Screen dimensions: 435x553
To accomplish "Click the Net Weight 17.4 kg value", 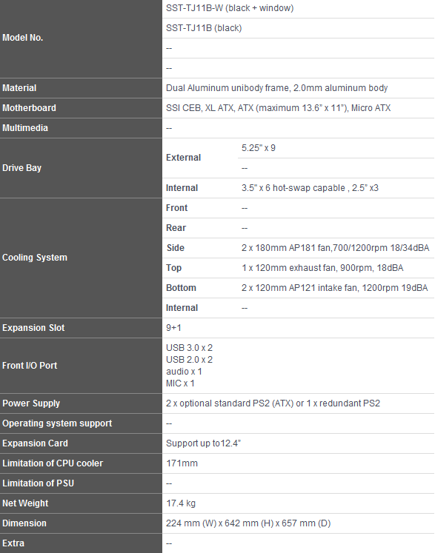I will (181, 503).
